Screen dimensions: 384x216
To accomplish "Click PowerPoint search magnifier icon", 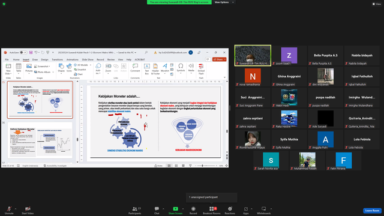I will coord(146,52).
